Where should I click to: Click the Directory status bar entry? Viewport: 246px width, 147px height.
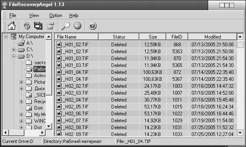(79, 141)
